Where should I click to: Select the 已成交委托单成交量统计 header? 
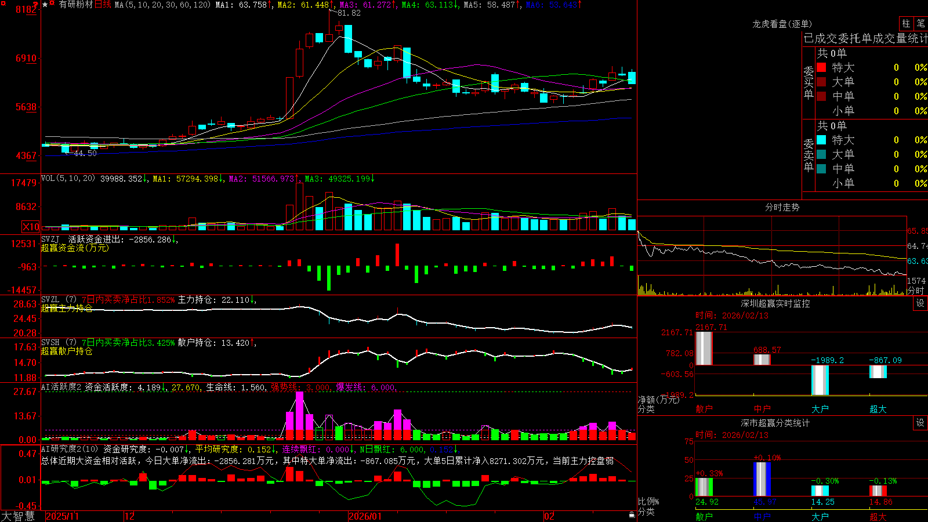(x=865, y=38)
